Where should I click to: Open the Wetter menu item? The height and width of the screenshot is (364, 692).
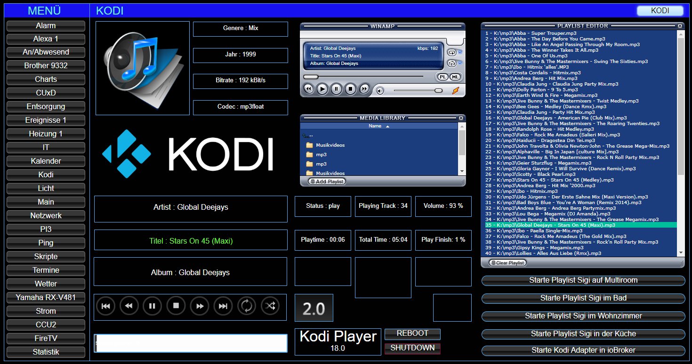(46, 284)
